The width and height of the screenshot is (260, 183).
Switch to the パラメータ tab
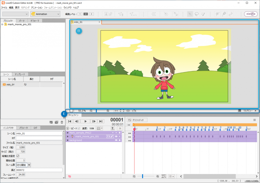click(24, 128)
